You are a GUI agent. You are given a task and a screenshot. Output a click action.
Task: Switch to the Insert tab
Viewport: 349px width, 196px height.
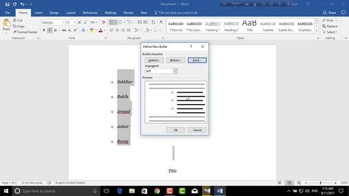[x=39, y=13]
